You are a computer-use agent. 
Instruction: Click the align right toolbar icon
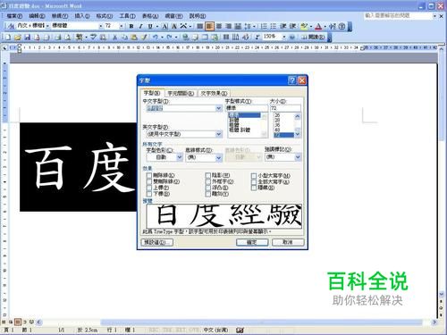tap(228, 27)
